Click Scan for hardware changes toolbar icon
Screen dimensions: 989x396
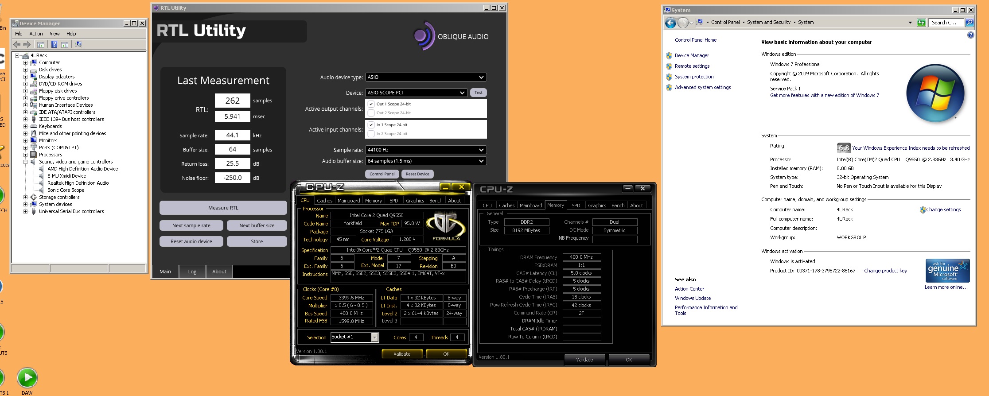coord(78,44)
